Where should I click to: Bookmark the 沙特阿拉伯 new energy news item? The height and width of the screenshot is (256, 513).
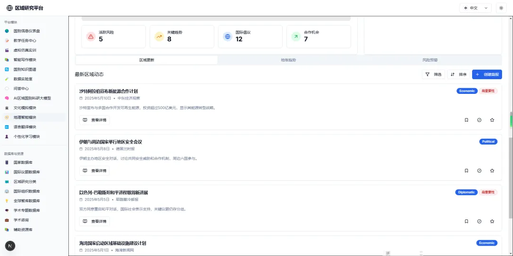[x=466, y=120]
